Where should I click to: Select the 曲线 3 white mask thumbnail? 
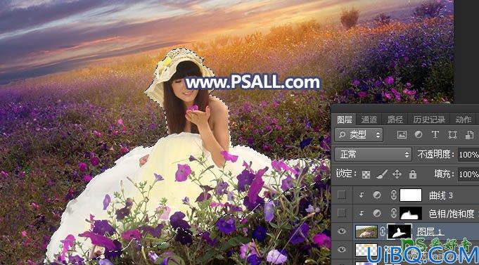click(411, 195)
